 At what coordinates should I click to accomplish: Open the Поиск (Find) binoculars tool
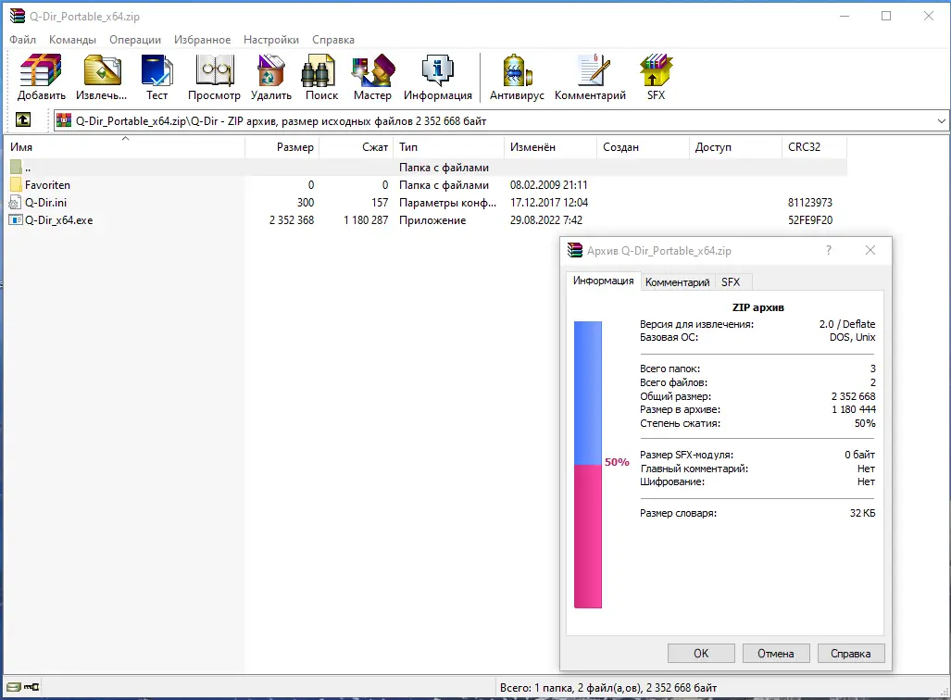point(321,77)
